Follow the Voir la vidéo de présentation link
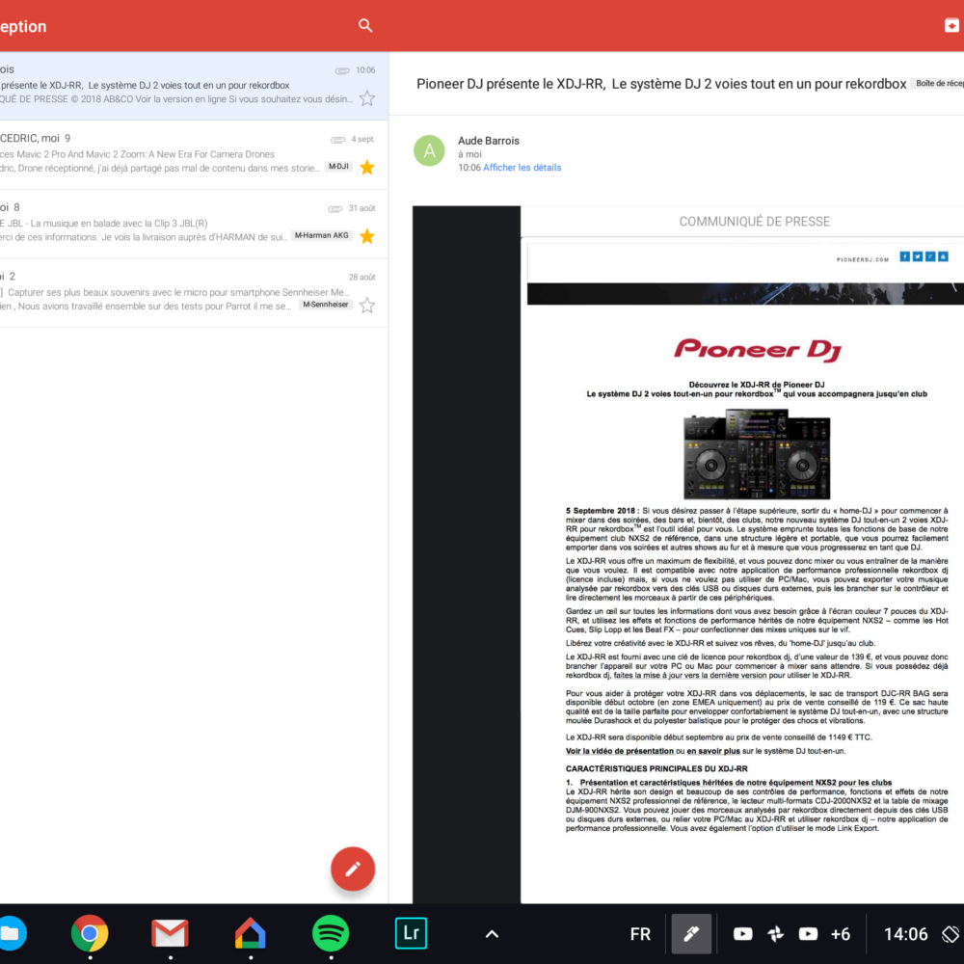Screen dimensions: 964x964 620,751
